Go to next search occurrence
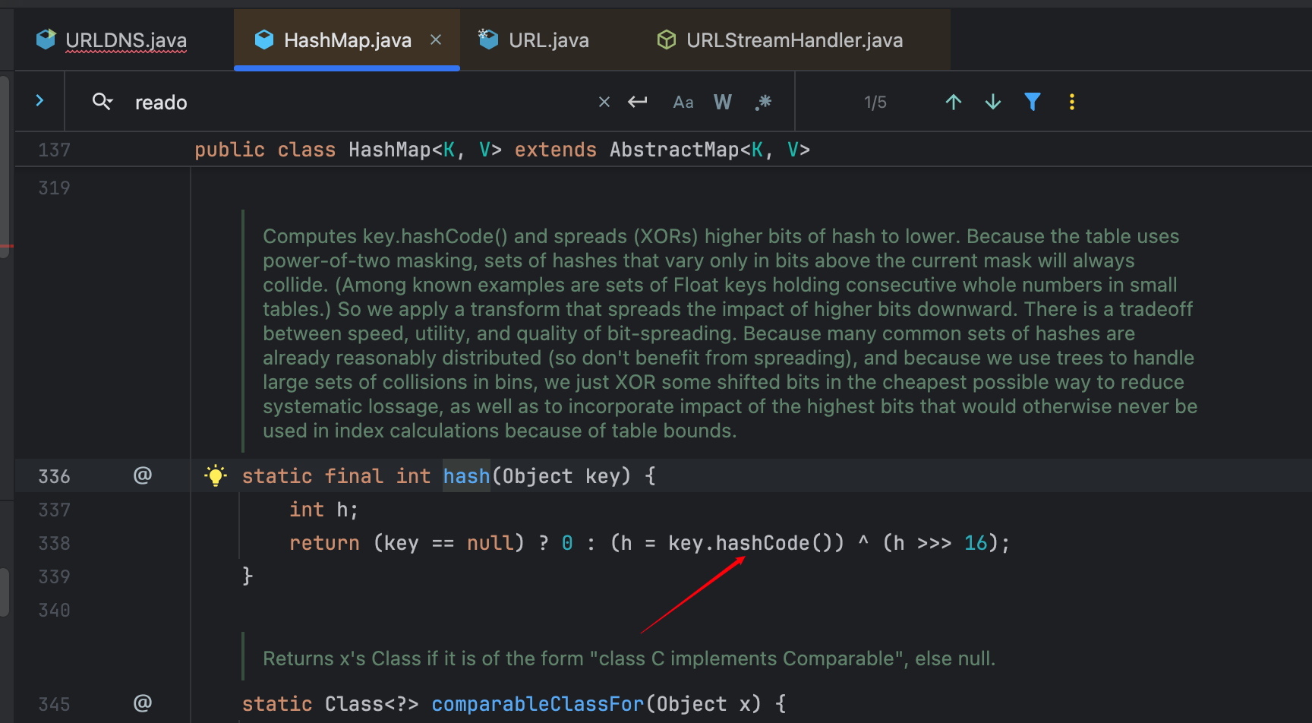Screen dimensions: 1312x723 (x=993, y=102)
